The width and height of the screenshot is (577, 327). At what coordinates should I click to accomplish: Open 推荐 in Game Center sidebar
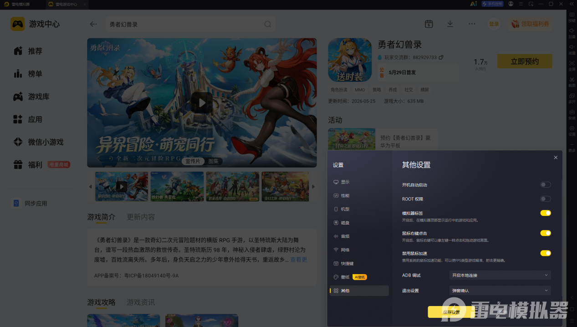click(27, 51)
